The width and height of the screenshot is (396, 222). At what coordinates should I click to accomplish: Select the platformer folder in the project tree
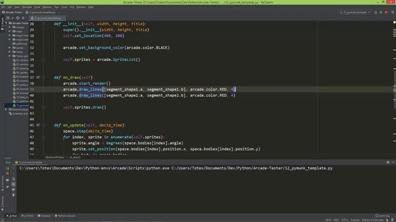[20, 44]
